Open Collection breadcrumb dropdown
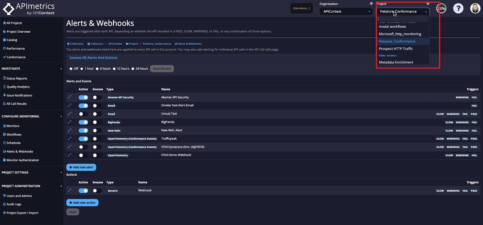The image size is (483, 225). [x=97, y=44]
